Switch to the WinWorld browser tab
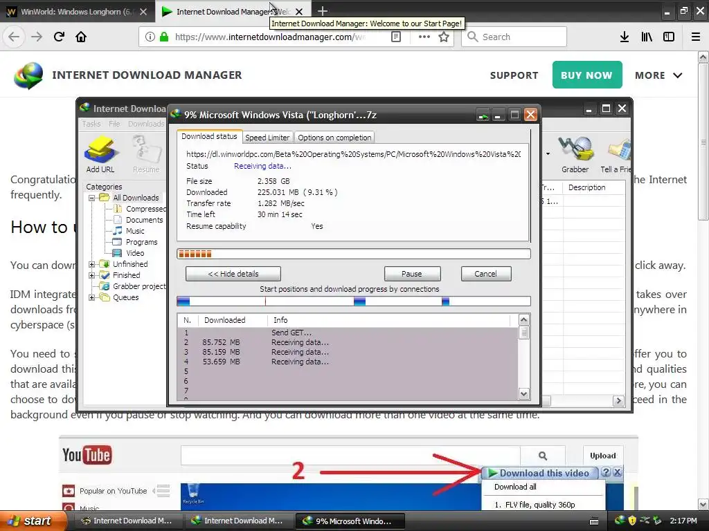 coord(77,12)
